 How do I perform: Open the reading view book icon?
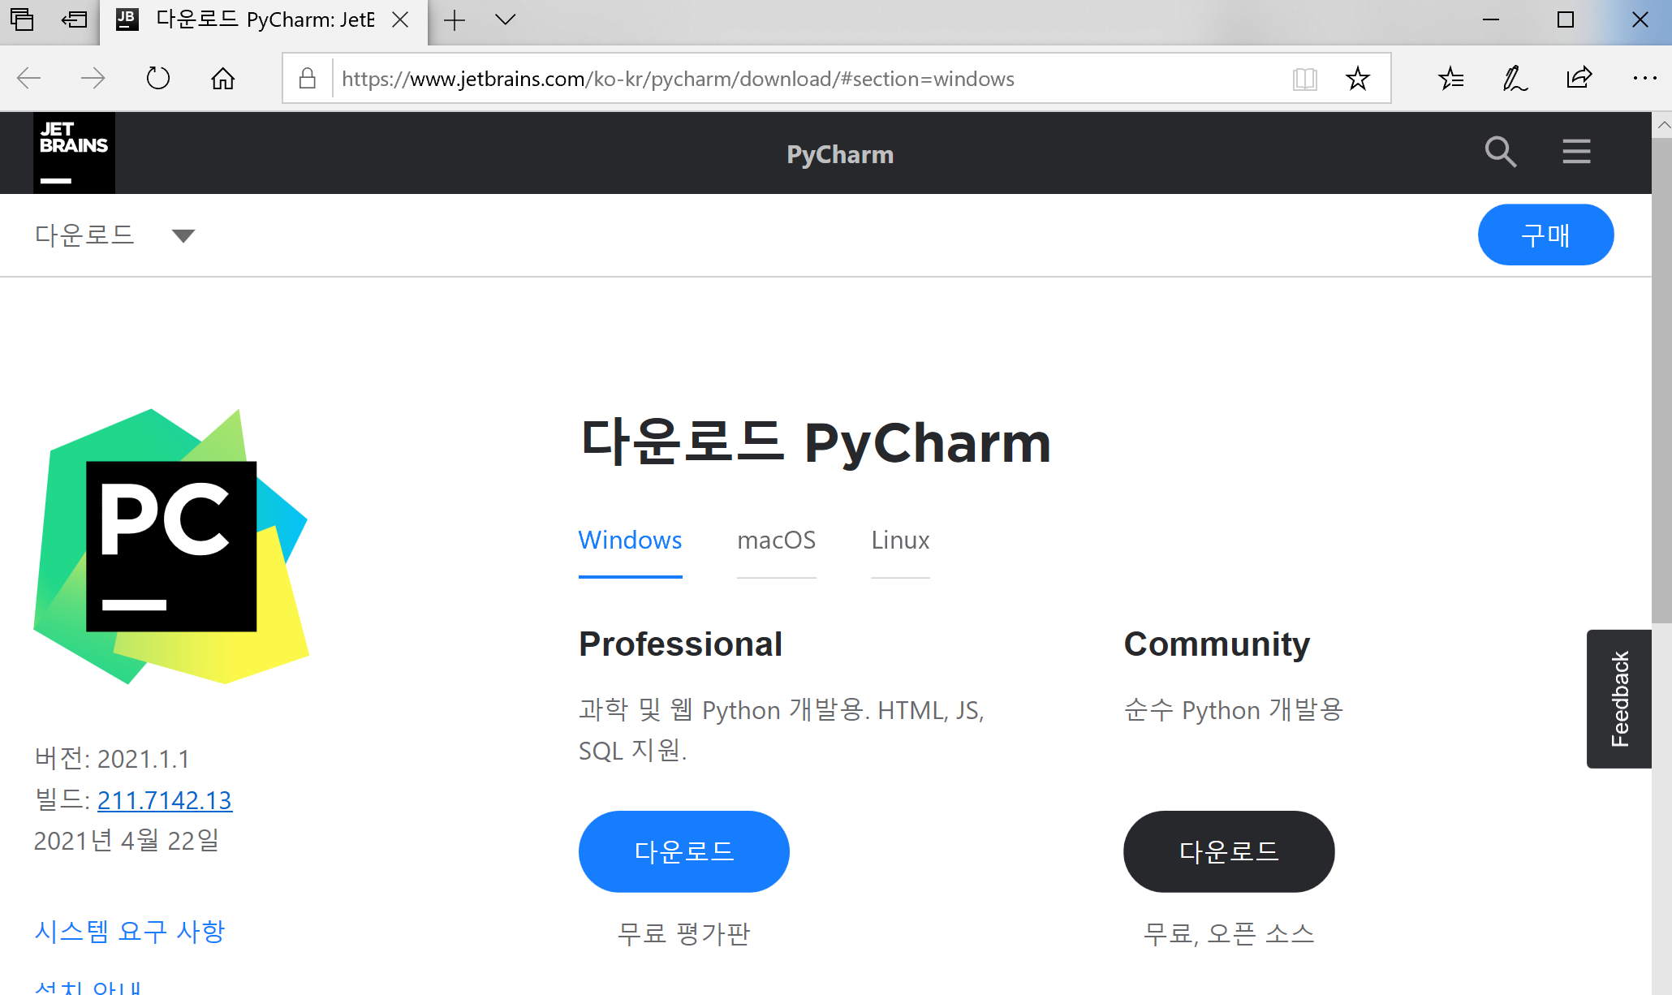point(1304,79)
